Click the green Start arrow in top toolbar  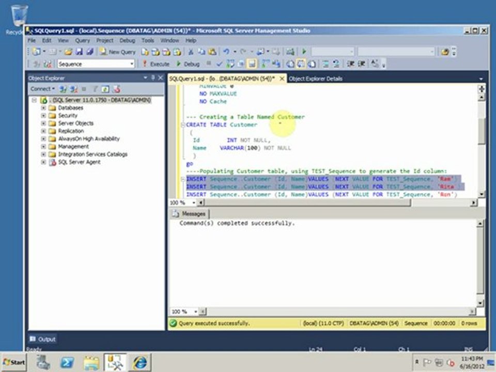(x=304, y=52)
